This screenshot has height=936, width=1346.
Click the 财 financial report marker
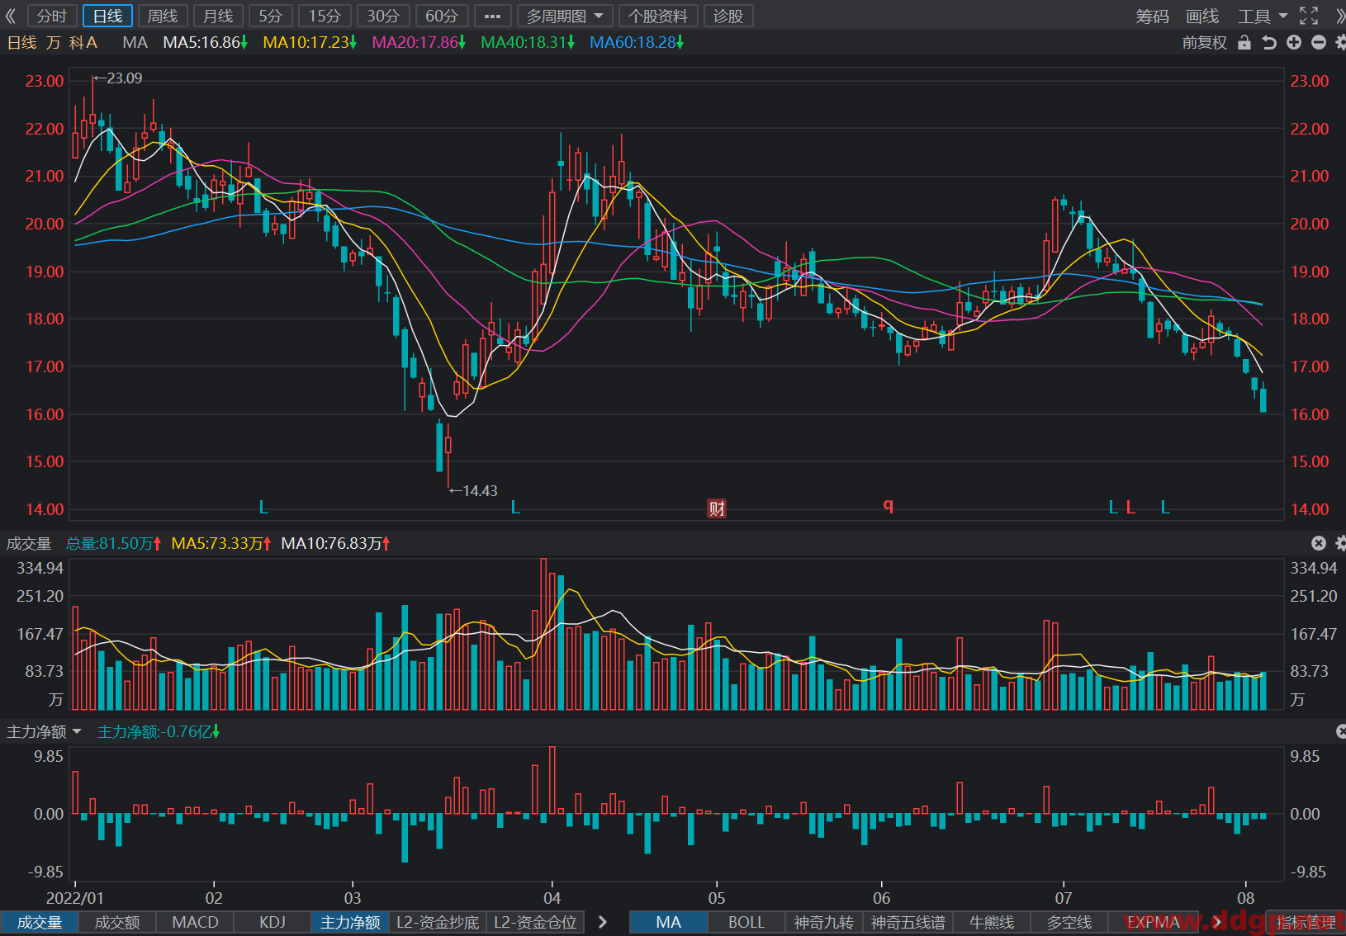click(x=717, y=508)
